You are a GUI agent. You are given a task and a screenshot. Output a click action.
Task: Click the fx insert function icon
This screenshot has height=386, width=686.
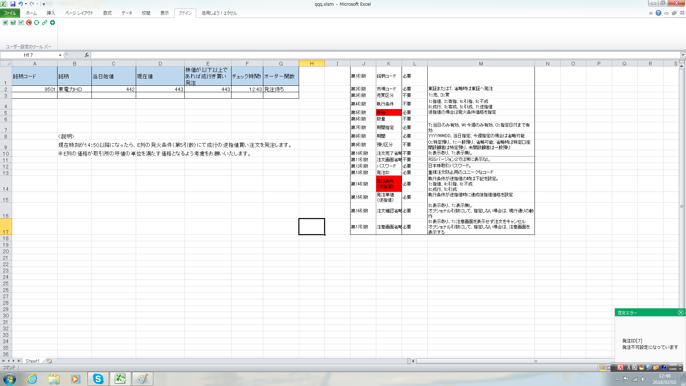coord(86,55)
